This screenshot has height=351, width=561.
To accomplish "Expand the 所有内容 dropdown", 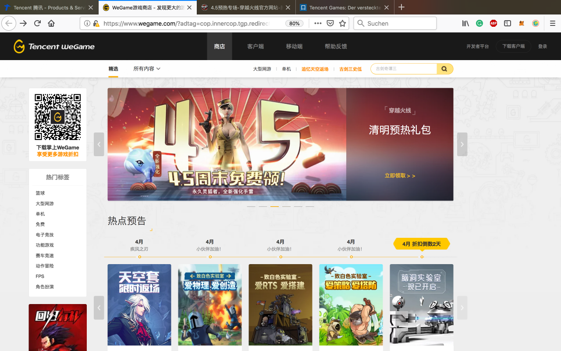I will (x=147, y=69).
